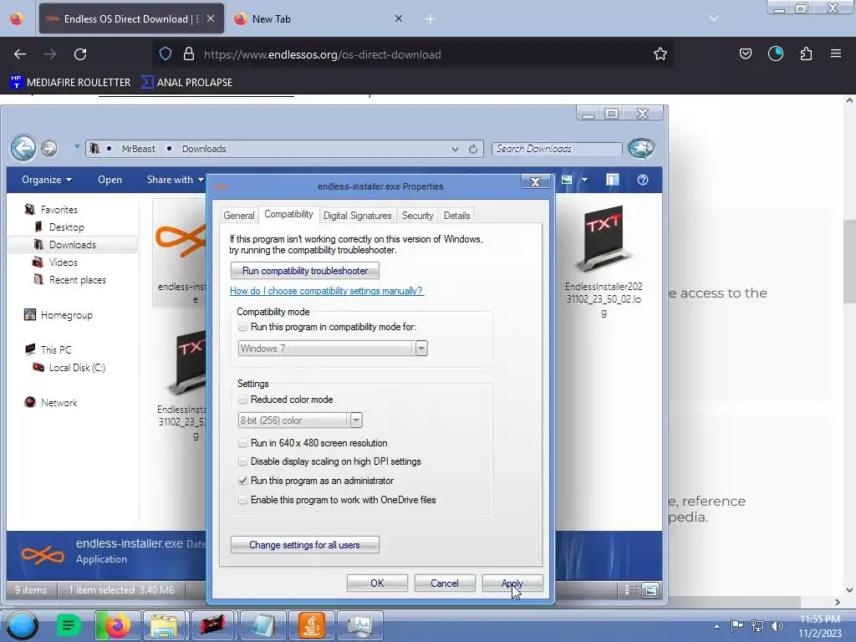
Task: Click the shield tracking protection icon
Action: [166, 54]
